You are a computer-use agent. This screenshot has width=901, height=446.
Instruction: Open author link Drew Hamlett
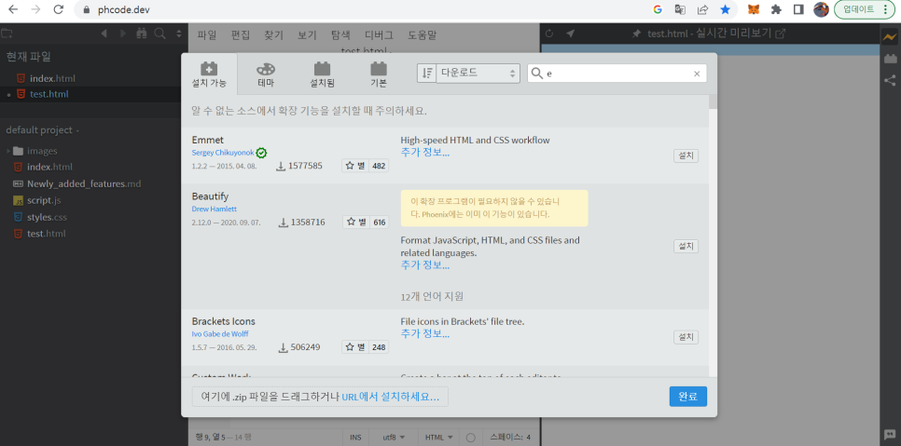click(215, 209)
